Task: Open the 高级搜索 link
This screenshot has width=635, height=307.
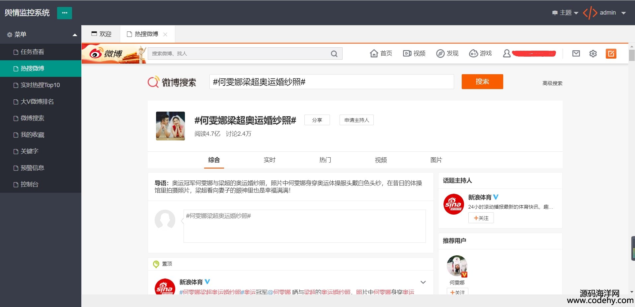Action: tap(552, 83)
